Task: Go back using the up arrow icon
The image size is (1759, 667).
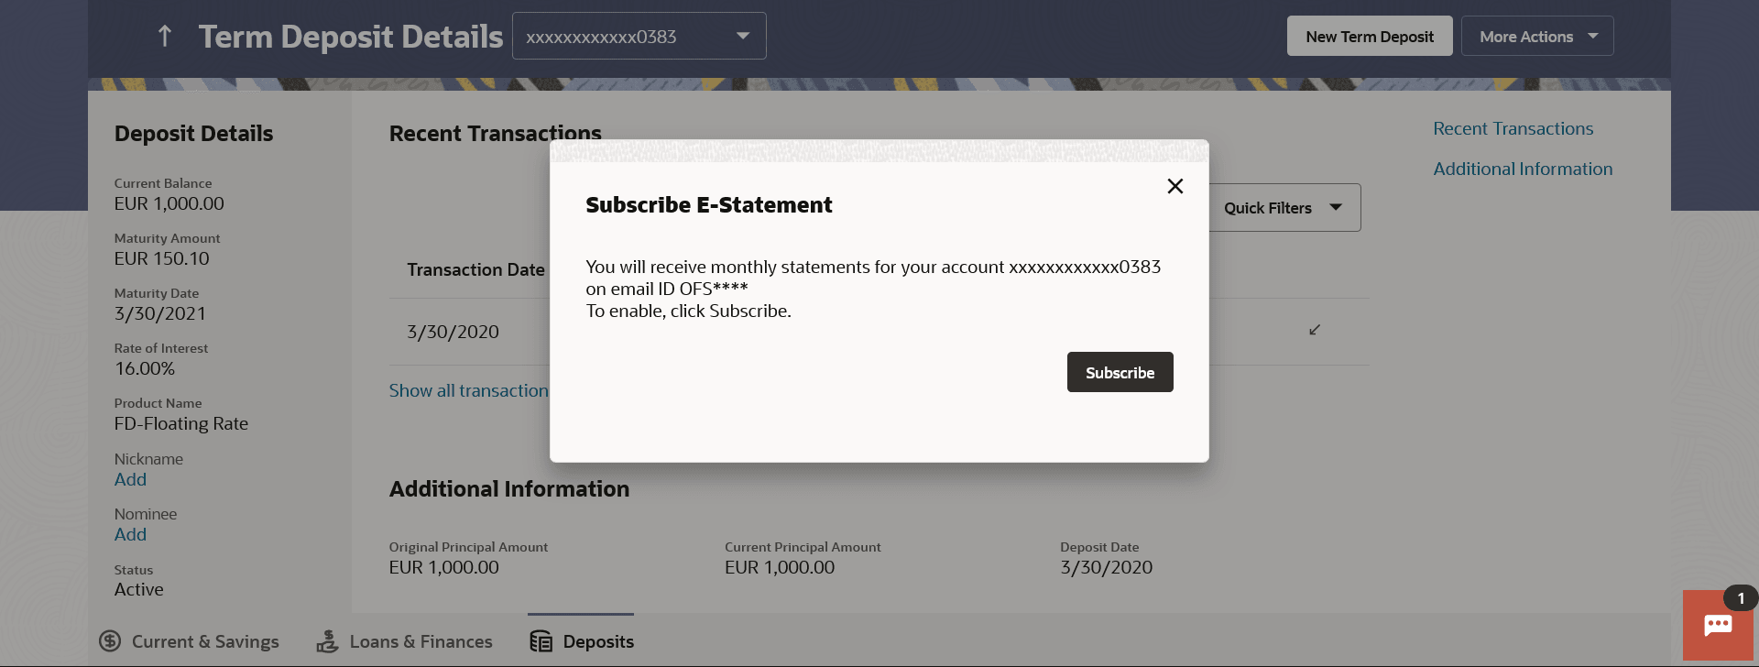Action: click(165, 37)
